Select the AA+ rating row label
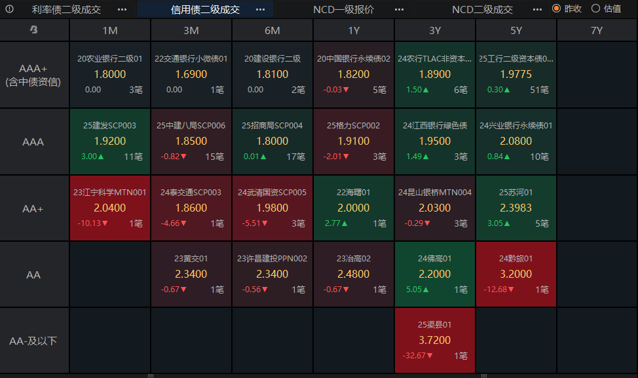Viewport: 638px width, 378px height. [x=34, y=208]
